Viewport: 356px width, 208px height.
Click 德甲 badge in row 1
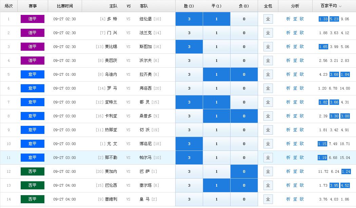(33, 19)
